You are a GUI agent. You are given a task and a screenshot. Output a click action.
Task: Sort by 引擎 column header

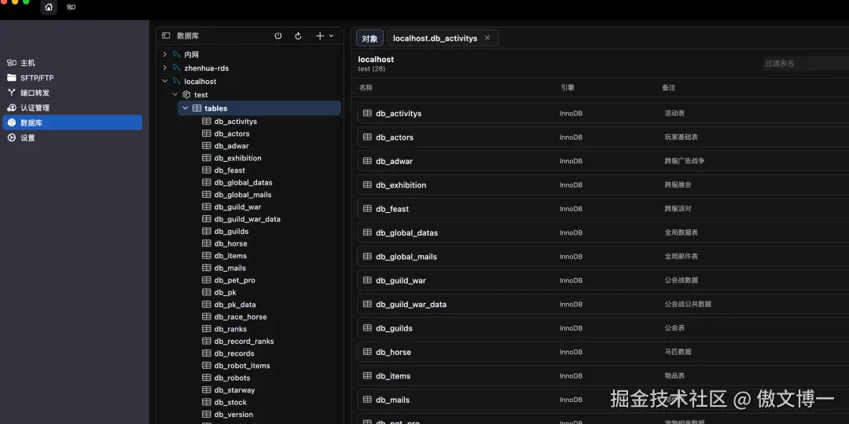tap(568, 88)
